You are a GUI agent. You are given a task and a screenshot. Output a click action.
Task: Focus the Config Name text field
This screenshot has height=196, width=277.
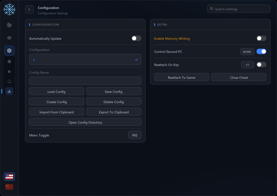click(85, 81)
